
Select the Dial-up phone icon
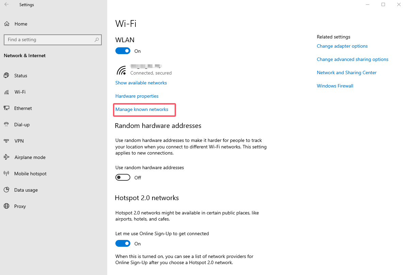(6, 124)
